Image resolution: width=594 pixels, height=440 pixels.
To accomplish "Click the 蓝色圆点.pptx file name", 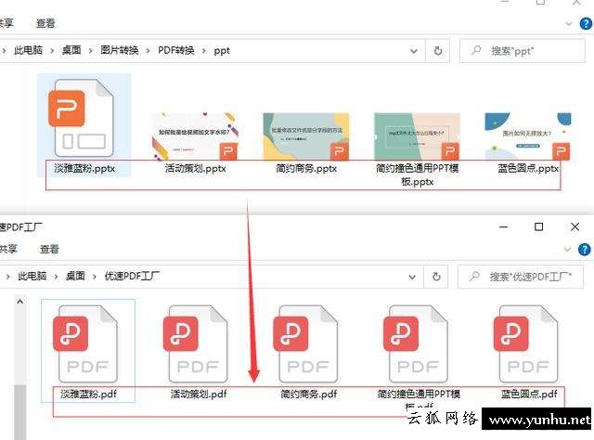I will [528, 169].
